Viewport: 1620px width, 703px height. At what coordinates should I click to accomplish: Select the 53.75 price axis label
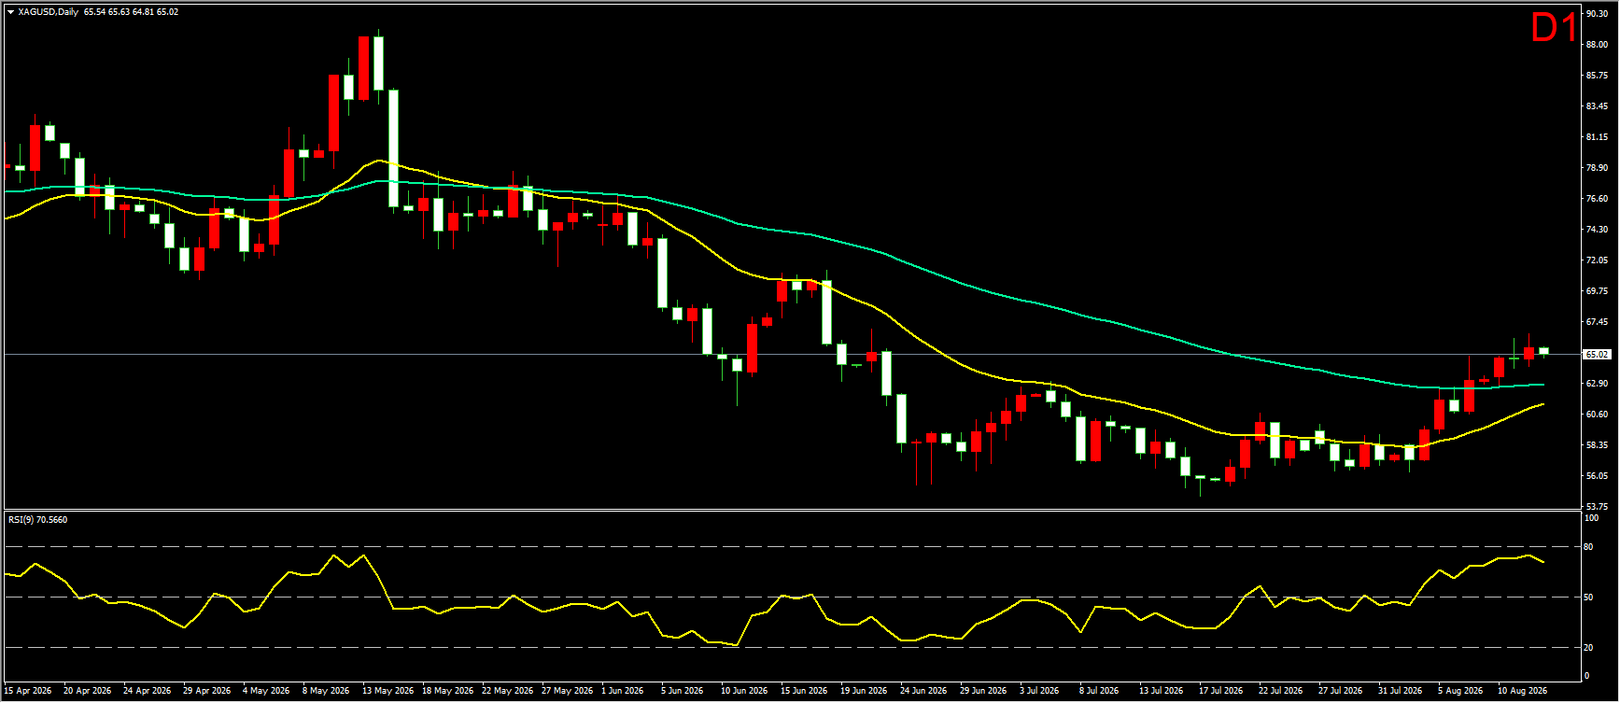1597,507
